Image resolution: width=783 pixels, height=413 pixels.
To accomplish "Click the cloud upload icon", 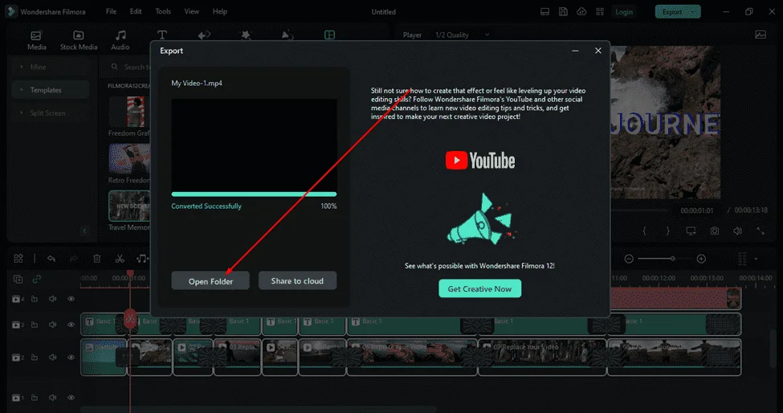I will [x=581, y=11].
